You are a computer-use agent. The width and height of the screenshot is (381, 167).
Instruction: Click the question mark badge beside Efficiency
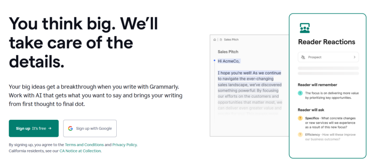300,135
